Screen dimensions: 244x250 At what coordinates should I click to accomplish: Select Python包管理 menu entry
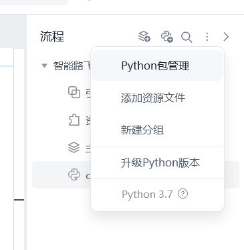pos(158,66)
